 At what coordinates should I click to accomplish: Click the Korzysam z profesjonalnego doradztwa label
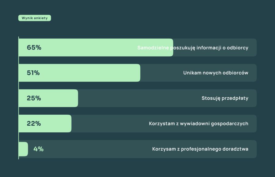200,149
